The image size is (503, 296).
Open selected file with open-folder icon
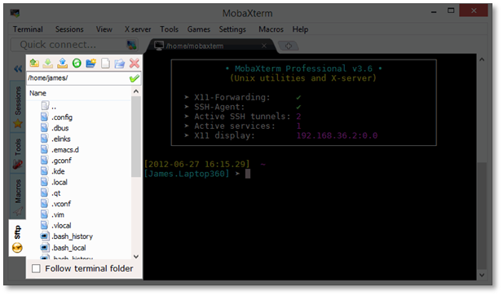(119, 63)
